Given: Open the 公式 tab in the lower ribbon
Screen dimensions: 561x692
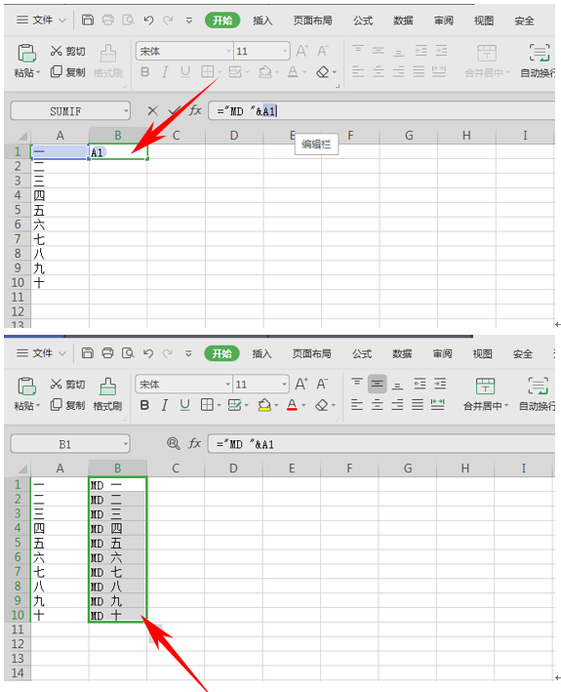Looking at the screenshot, I should [x=362, y=353].
